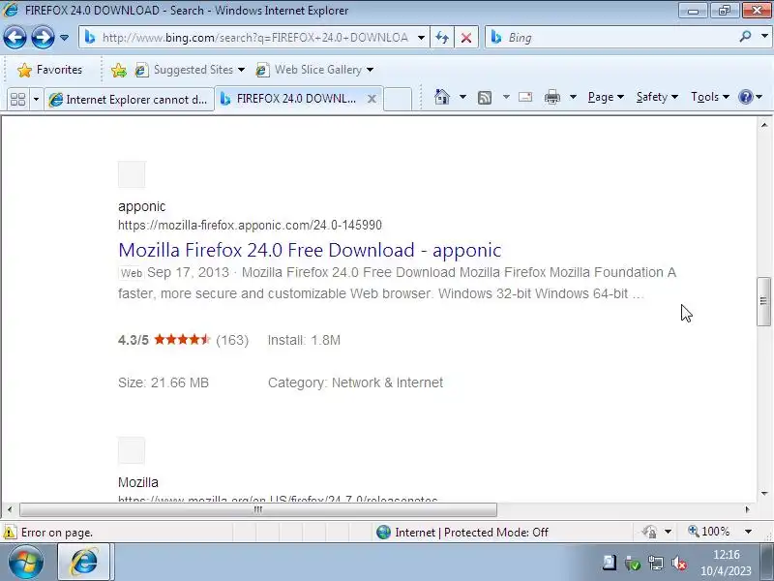Click the privacy/security status icon

(649, 532)
